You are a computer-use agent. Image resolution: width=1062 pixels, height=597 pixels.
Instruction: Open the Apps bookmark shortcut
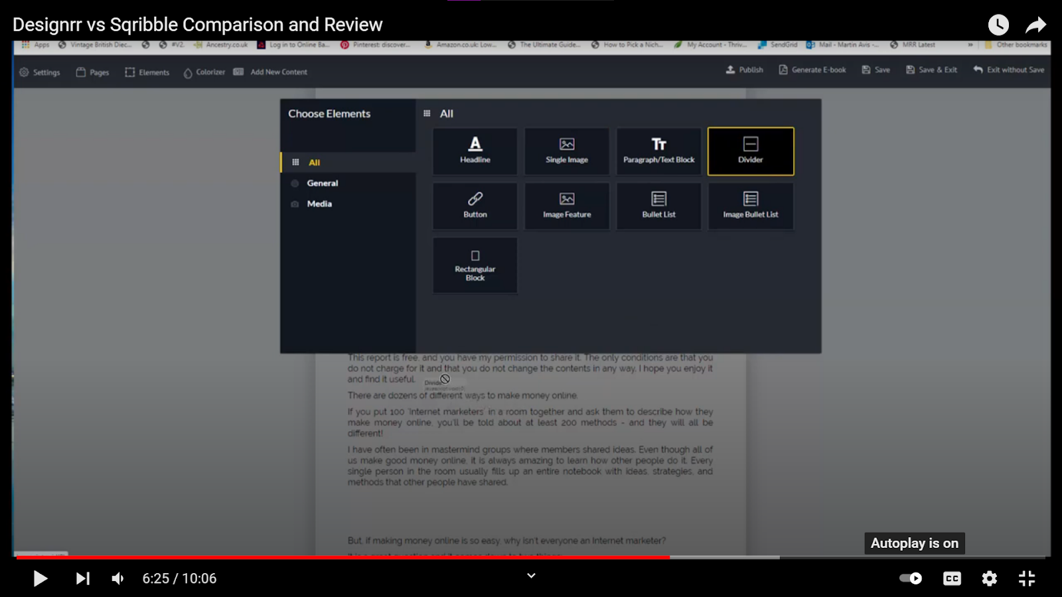point(36,45)
